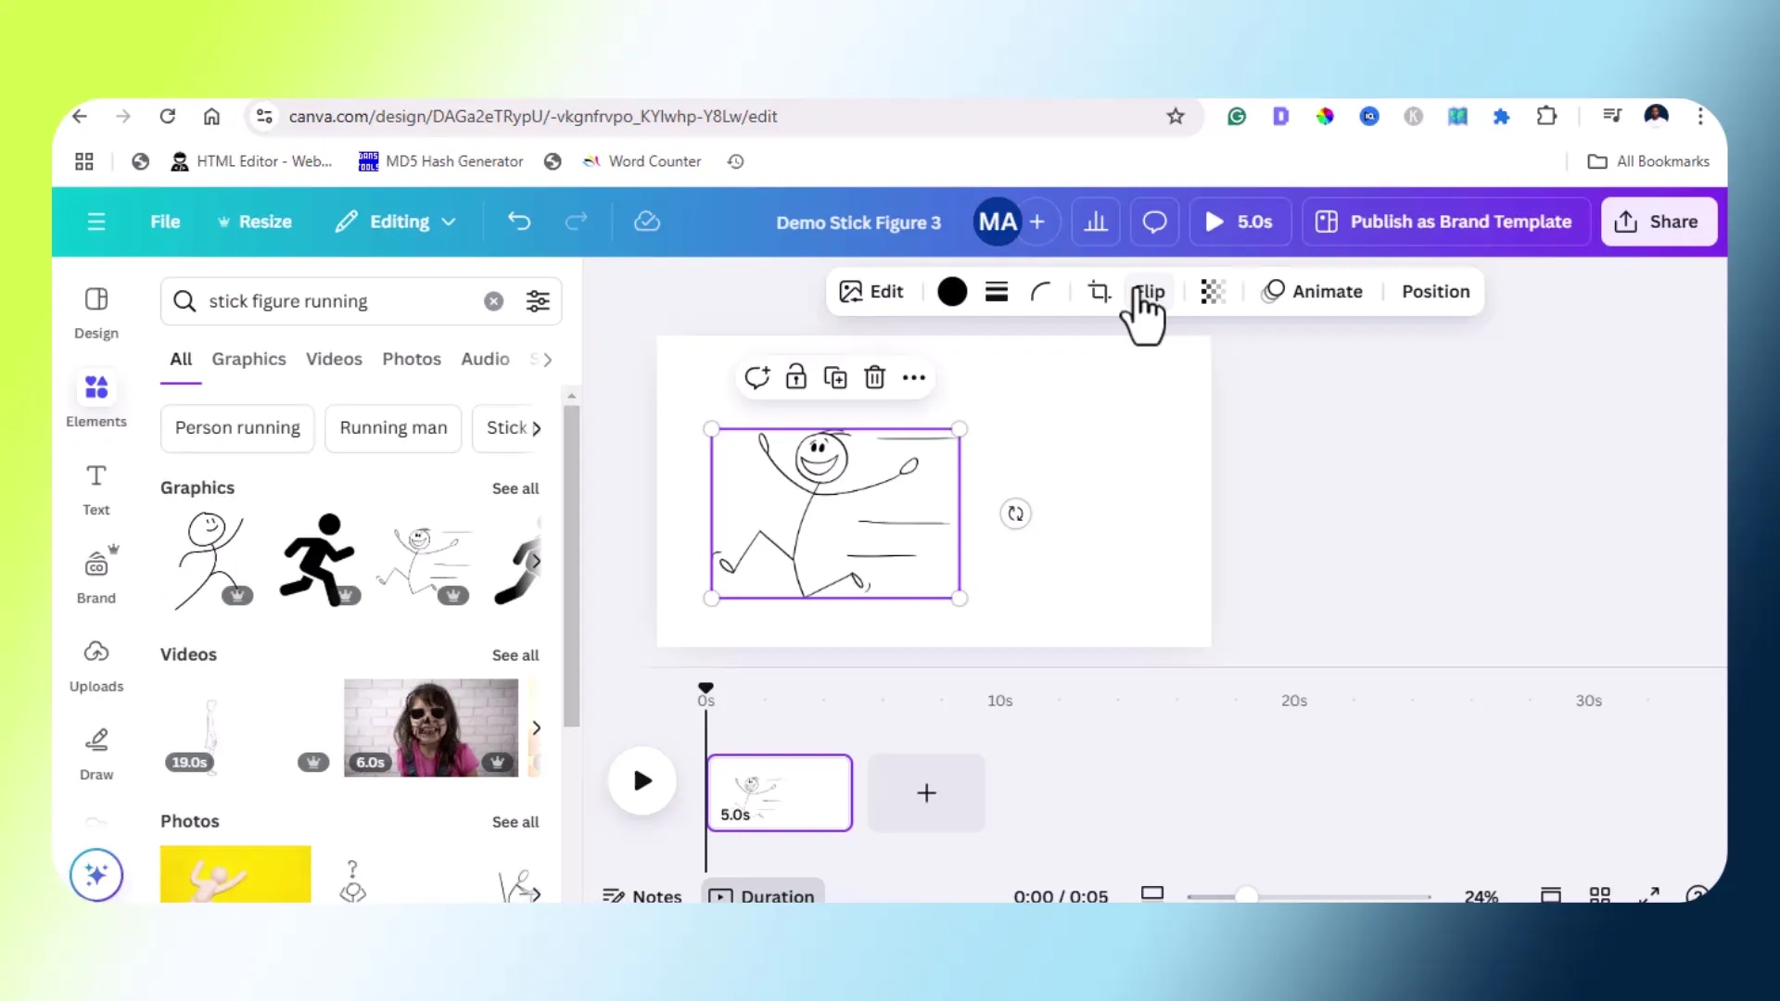
Task: Show next Videos results arrow
Action: (x=536, y=728)
